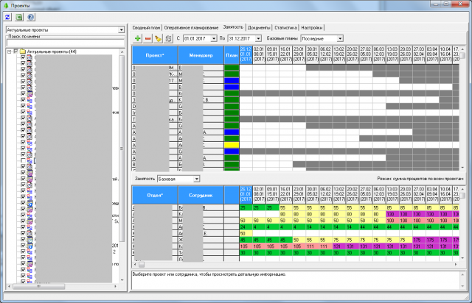
Task: Toggle the Актуальные проекты (44) root checkbox
Action: click(16, 51)
